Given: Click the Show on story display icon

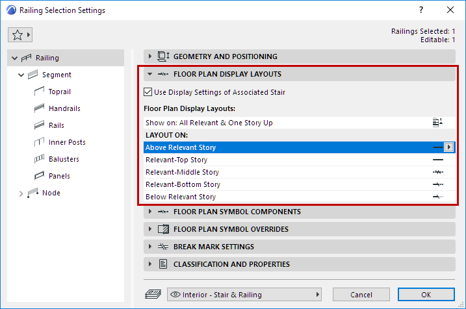Looking at the screenshot, I should [437, 122].
